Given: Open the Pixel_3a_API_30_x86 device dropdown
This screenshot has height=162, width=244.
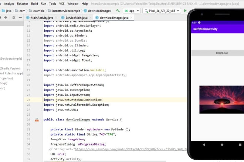Looking at the screenshot, I should click(162, 11).
